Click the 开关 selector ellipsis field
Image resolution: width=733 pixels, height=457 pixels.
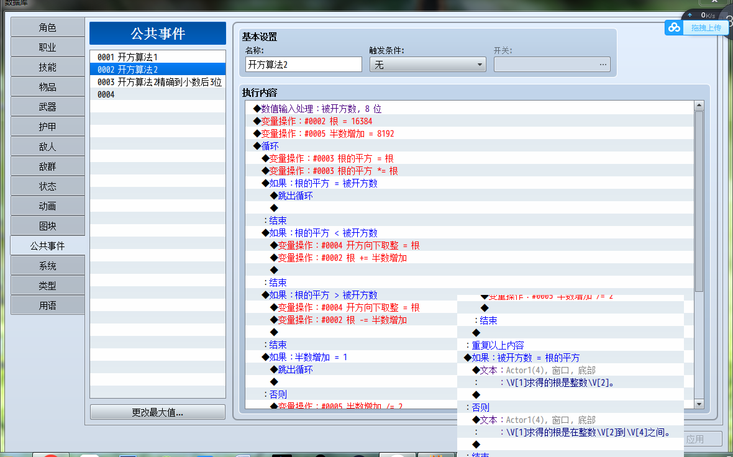click(552, 65)
